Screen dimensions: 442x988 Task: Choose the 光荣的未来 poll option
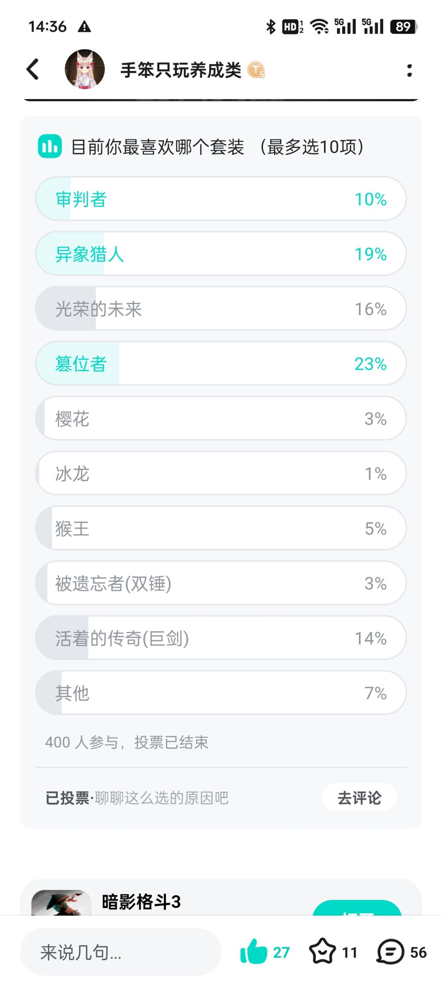click(221, 309)
